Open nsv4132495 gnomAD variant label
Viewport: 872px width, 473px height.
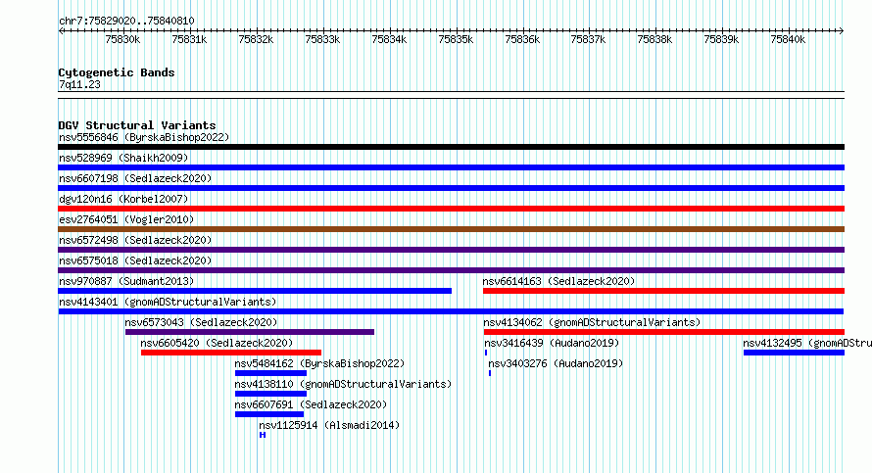point(807,343)
